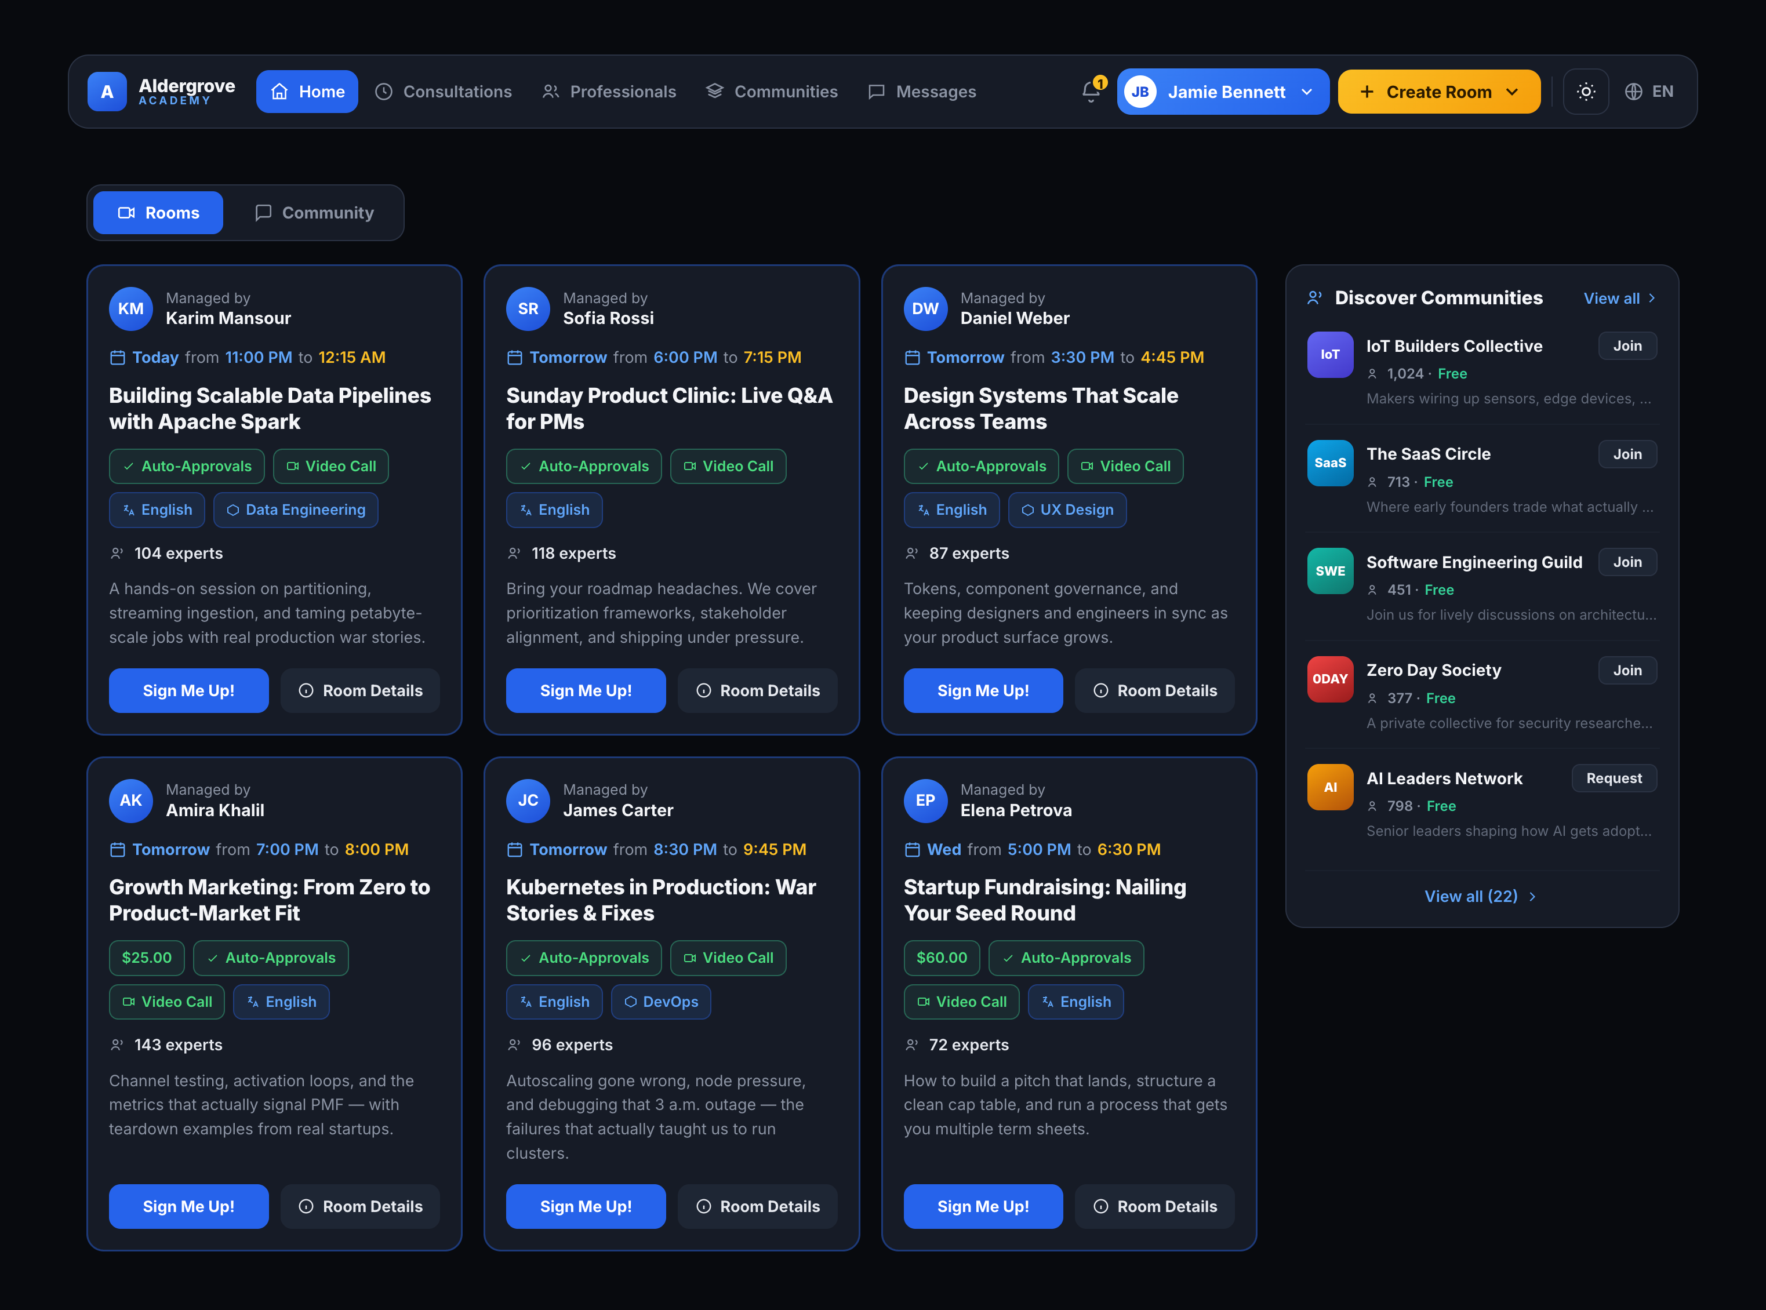Open Communities in the top navigation
The width and height of the screenshot is (1766, 1310).
[x=772, y=92]
